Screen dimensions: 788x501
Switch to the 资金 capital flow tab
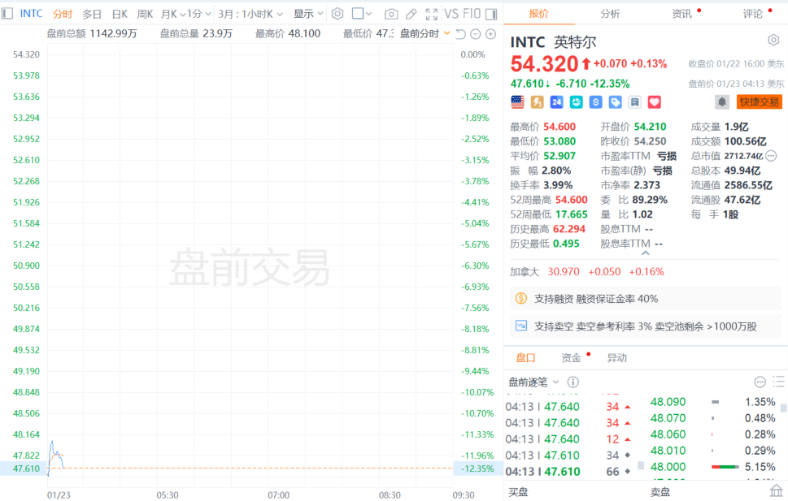pos(571,357)
